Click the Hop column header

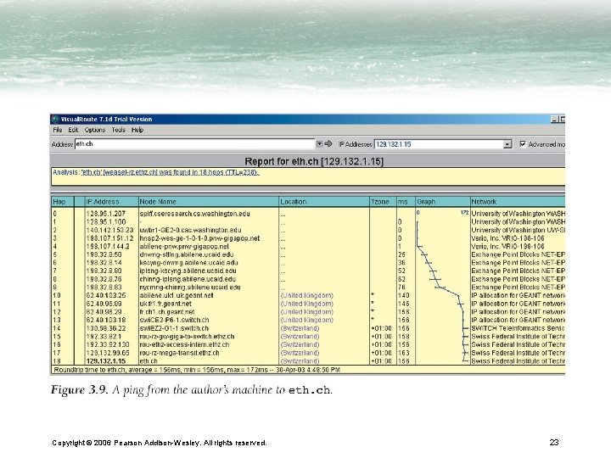(63, 202)
